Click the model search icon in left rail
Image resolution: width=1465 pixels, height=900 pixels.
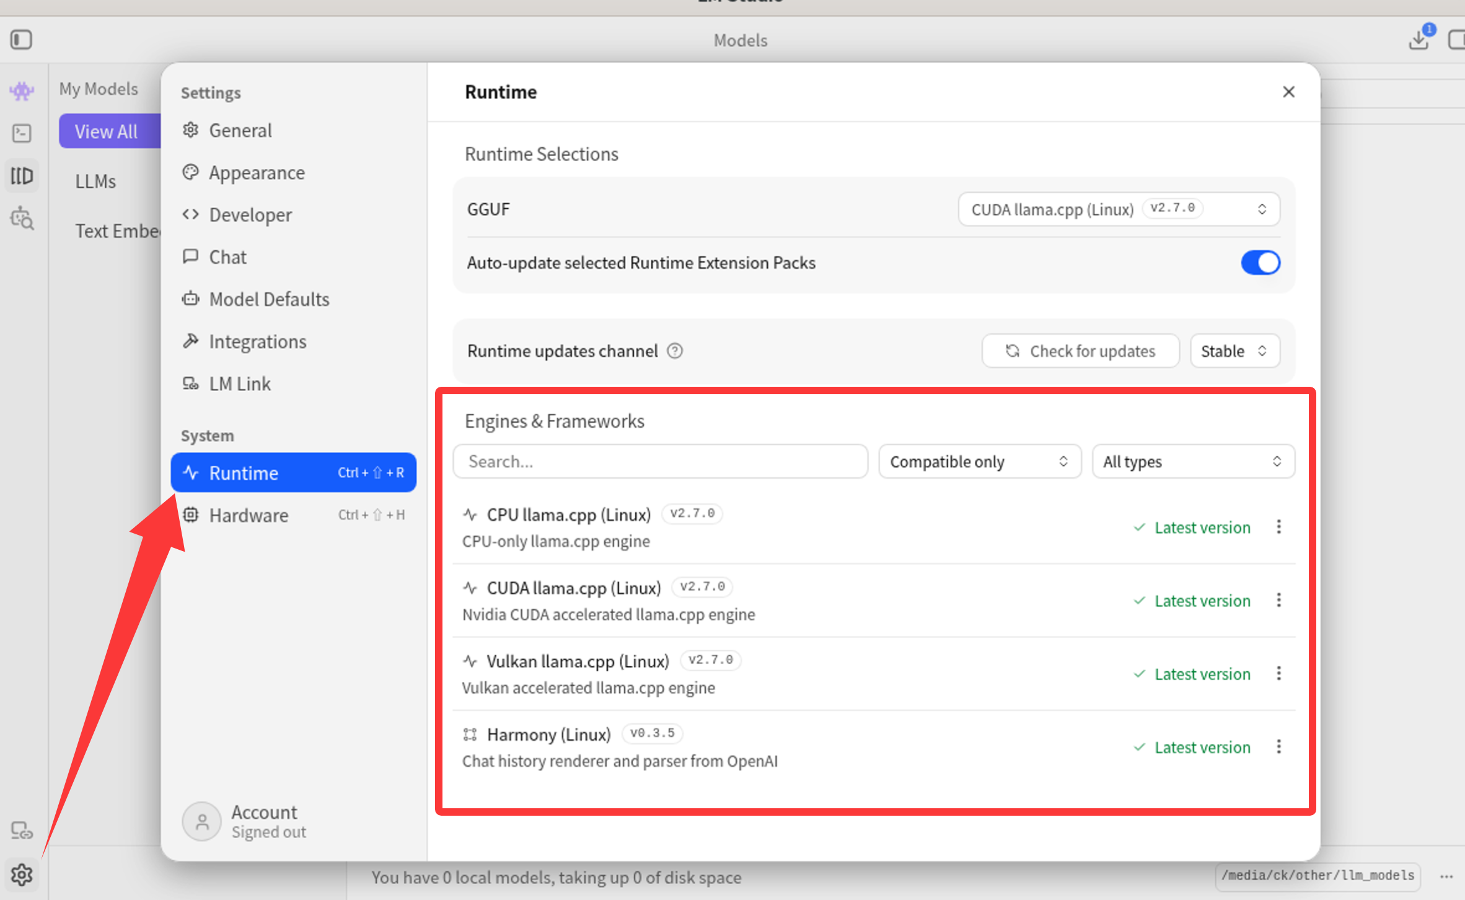22,218
